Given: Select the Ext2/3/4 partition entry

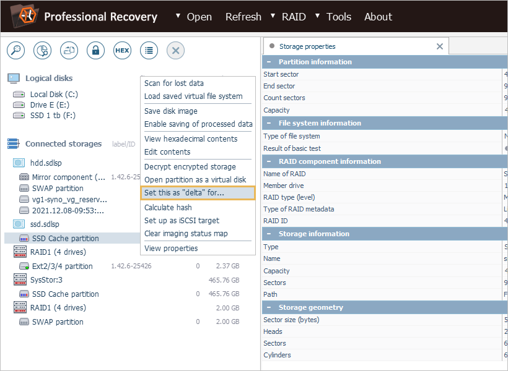Looking at the screenshot, I should [62, 267].
